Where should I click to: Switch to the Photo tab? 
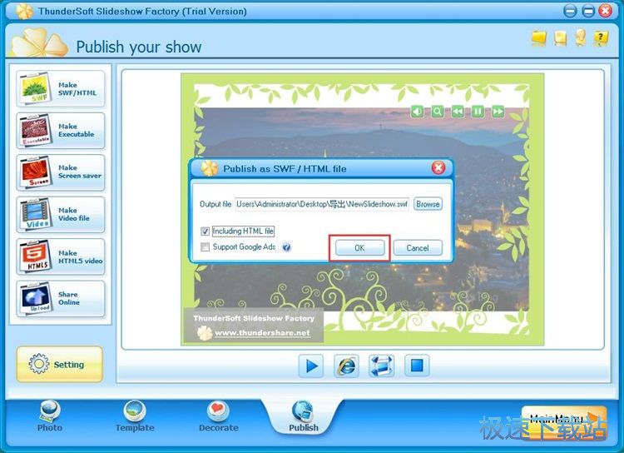[50, 416]
